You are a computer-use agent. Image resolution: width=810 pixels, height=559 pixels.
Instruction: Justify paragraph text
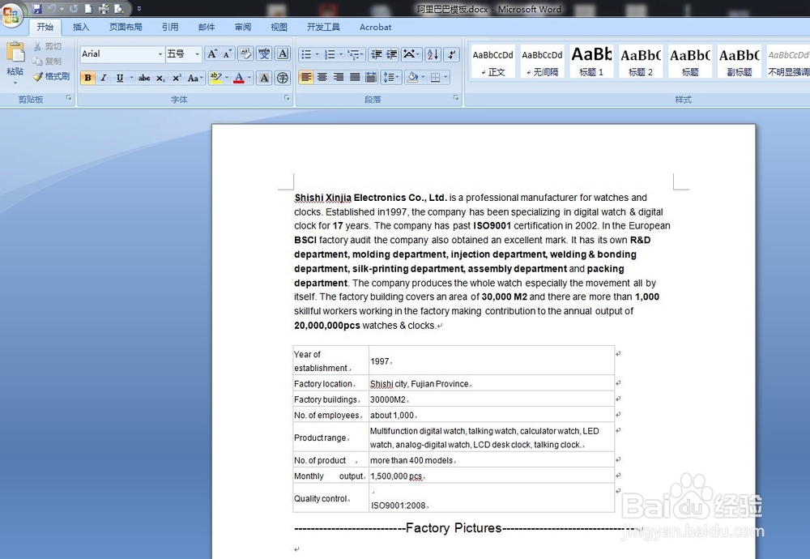tap(355, 78)
